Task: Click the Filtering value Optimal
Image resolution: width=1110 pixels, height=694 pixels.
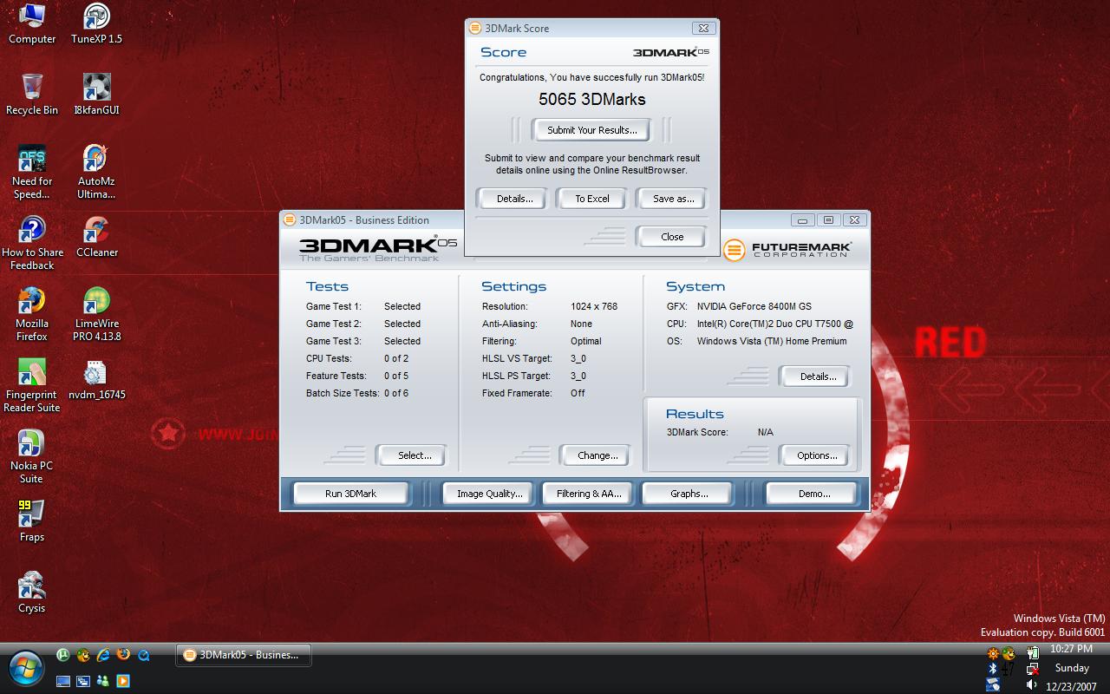Action: coord(586,341)
